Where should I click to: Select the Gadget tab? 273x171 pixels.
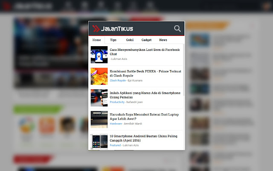pos(146,40)
